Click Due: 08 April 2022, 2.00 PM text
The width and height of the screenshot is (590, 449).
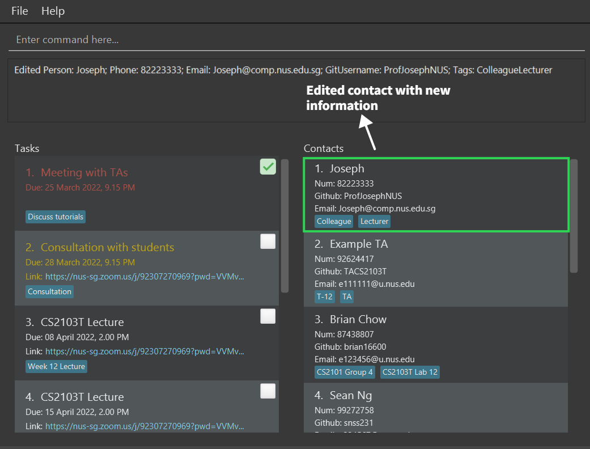(x=77, y=337)
